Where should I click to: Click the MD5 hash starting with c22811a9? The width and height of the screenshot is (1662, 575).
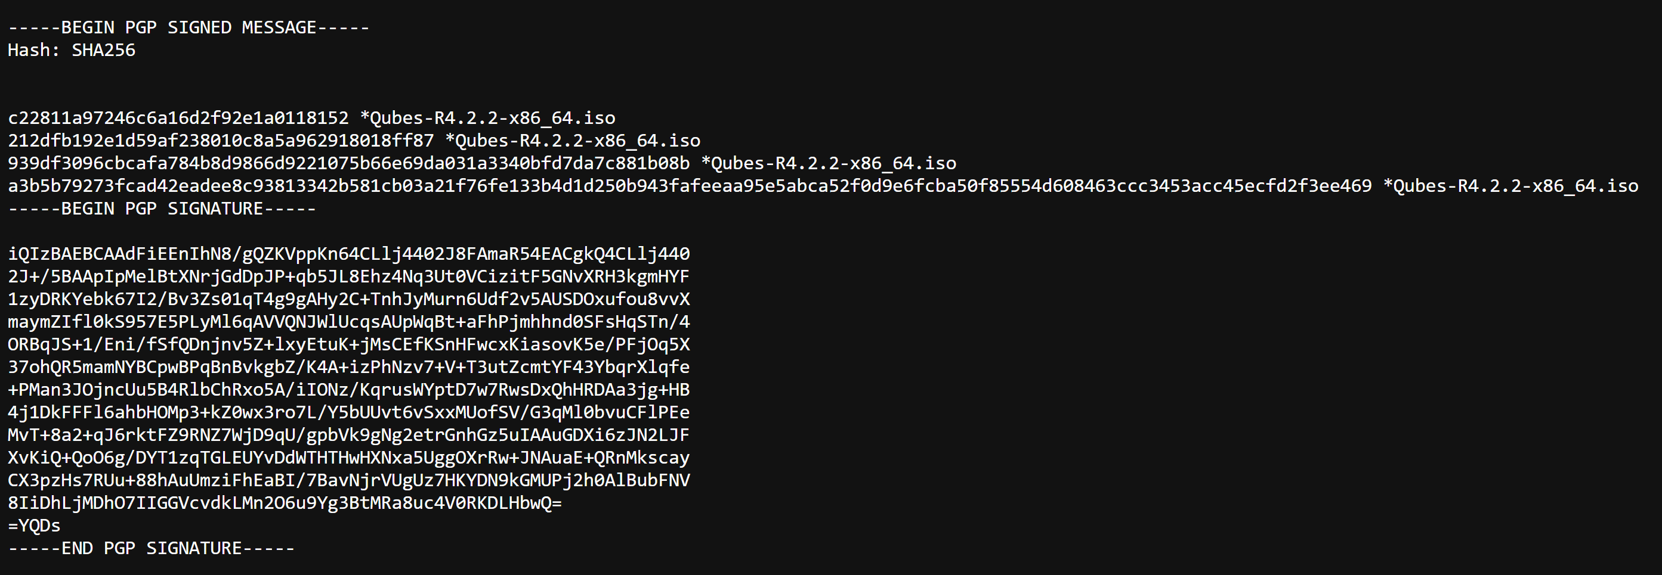(178, 118)
